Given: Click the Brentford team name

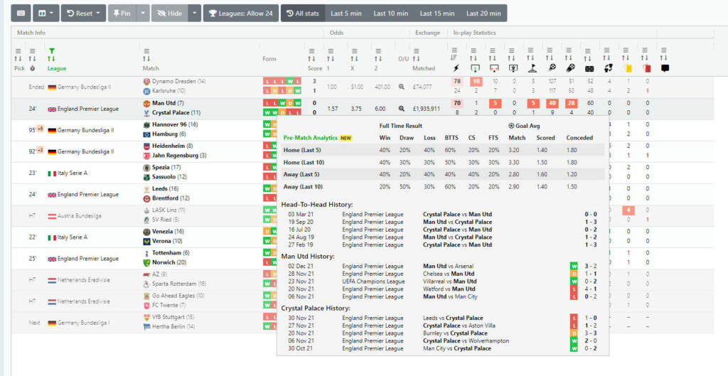Looking at the screenshot, I should [165, 198].
